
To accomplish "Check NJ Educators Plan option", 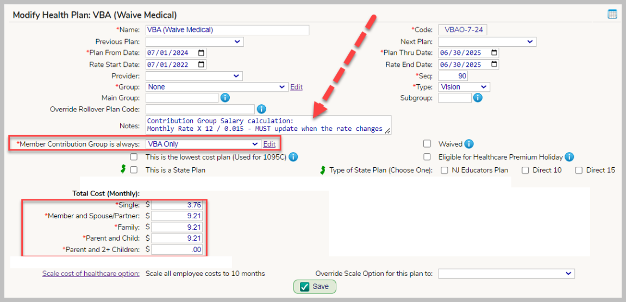I will click(x=444, y=171).
